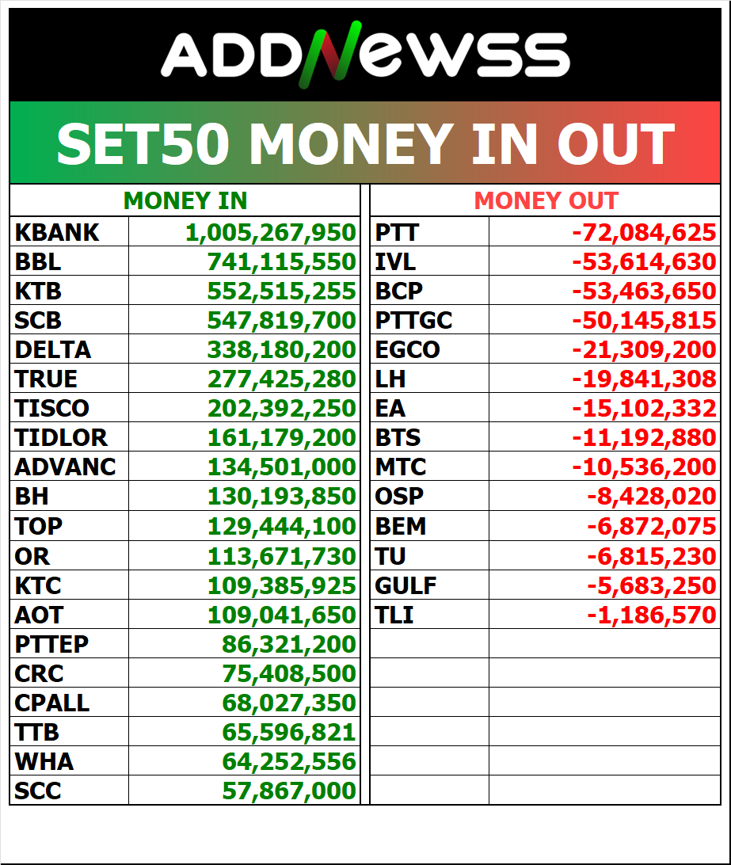Click the PTT ticker in Money Out

coord(397,233)
